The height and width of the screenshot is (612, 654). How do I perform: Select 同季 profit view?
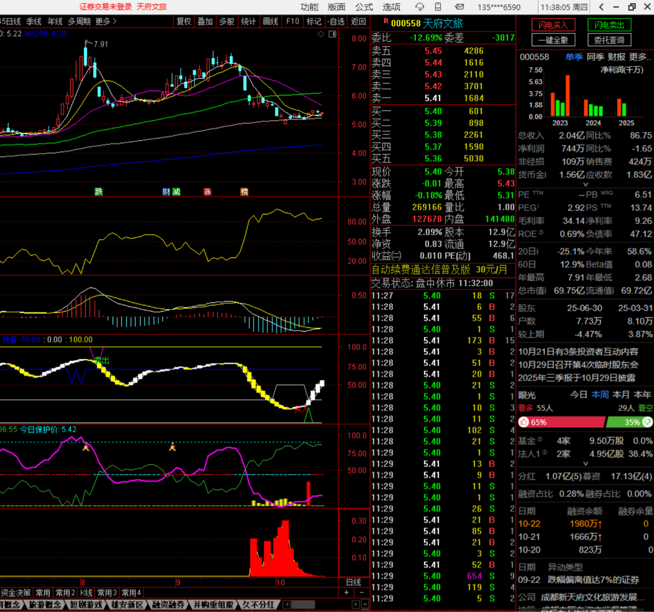point(595,57)
